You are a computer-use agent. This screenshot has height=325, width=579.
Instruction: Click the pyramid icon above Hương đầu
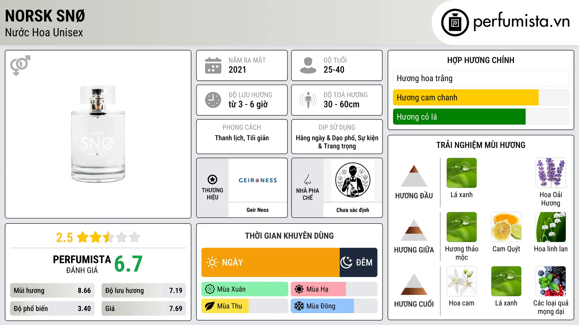click(414, 176)
